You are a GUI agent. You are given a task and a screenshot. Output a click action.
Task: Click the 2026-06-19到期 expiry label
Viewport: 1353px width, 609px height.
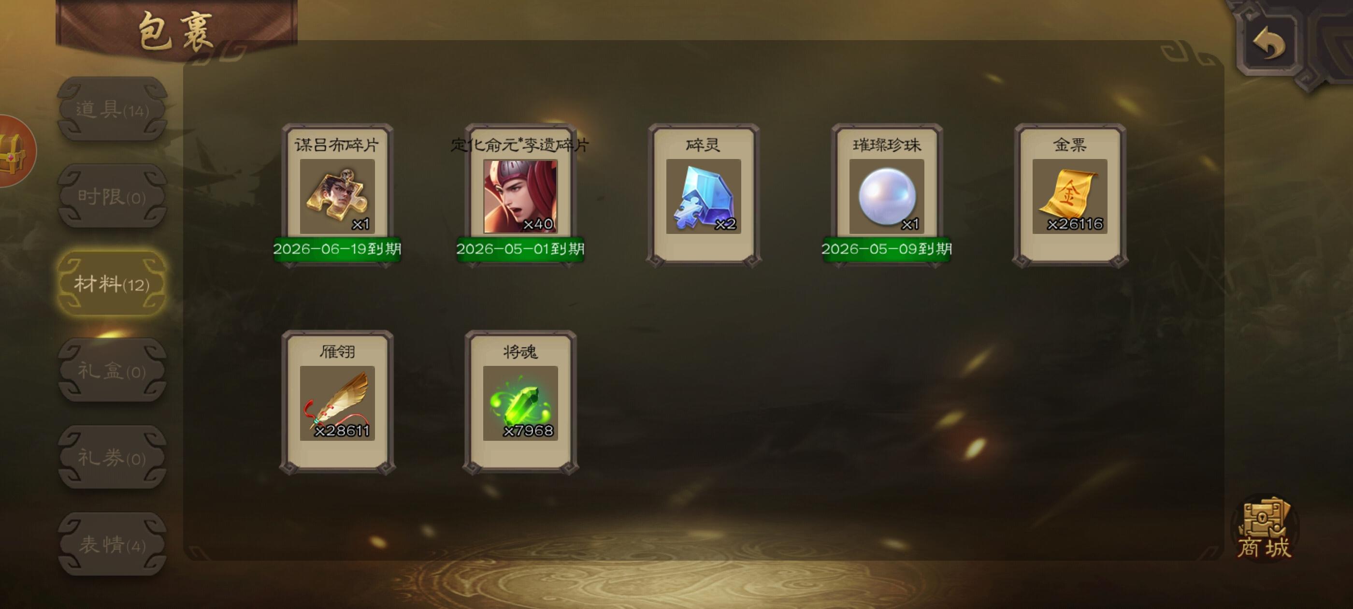click(x=337, y=248)
